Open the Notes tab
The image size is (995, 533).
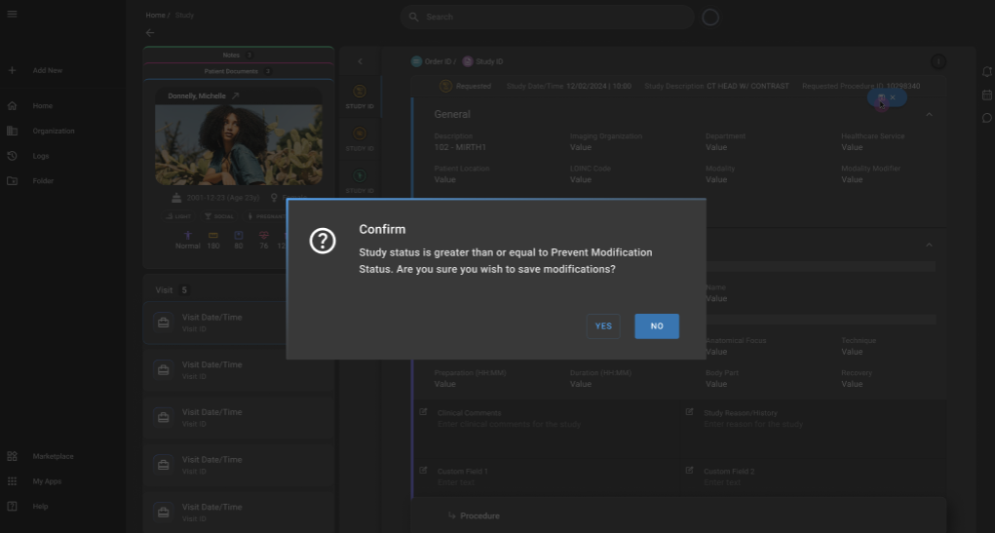238,56
